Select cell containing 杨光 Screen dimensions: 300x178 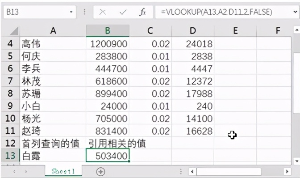53,118
